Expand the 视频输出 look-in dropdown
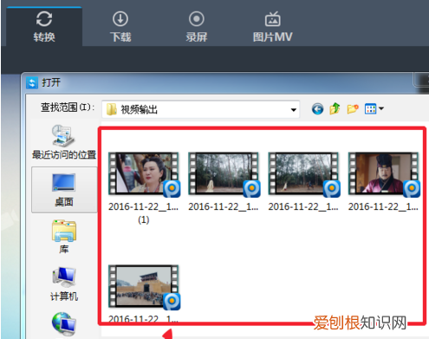The width and height of the screenshot is (429, 339). coord(294,110)
